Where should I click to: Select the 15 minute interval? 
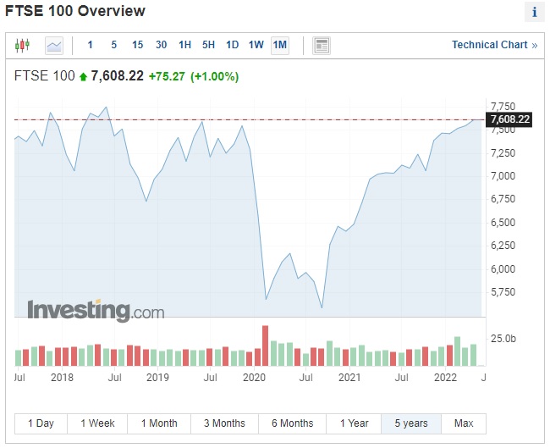pyautogui.click(x=138, y=45)
